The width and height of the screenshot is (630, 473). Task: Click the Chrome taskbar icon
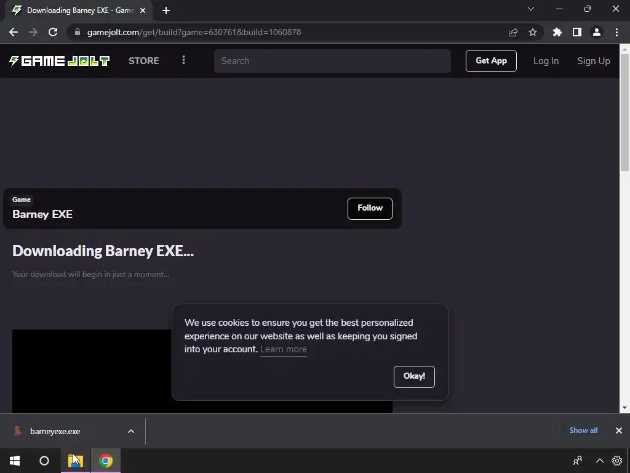click(106, 461)
